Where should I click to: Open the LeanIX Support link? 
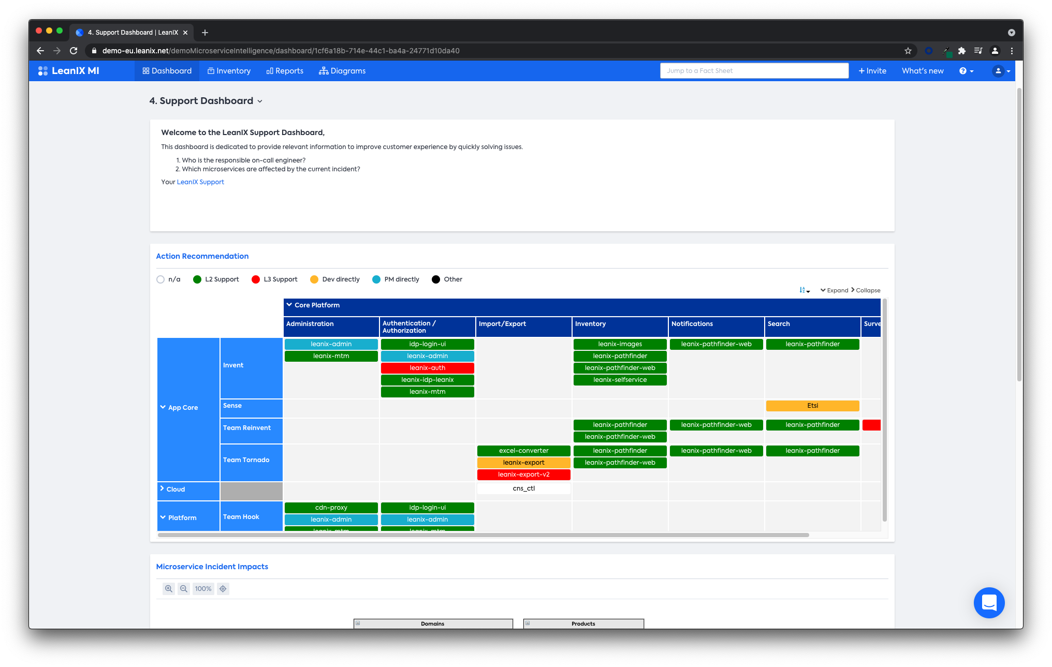(x=200, y=182)
